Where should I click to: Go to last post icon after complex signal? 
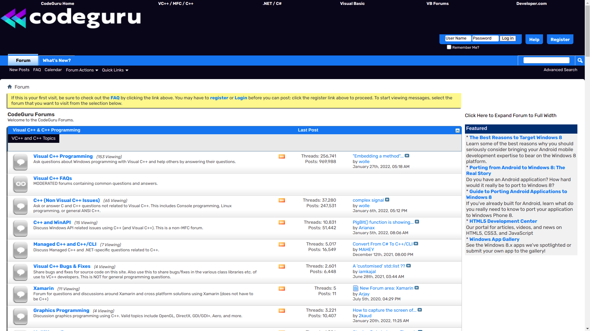point(387,200)
